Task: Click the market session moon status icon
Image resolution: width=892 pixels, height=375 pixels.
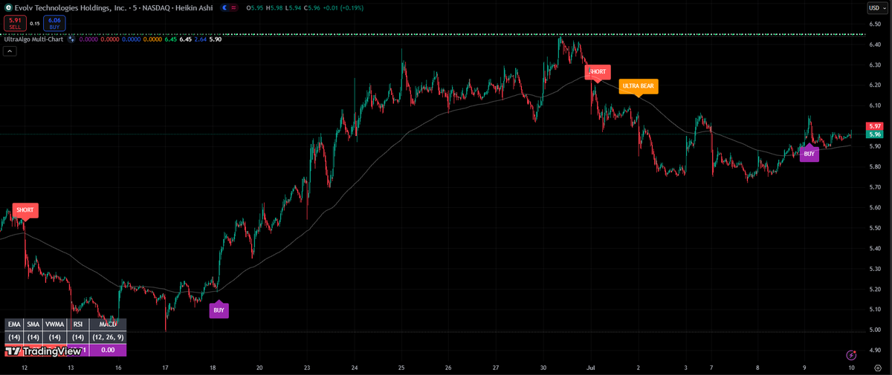Action: click(x=224, y=7)
